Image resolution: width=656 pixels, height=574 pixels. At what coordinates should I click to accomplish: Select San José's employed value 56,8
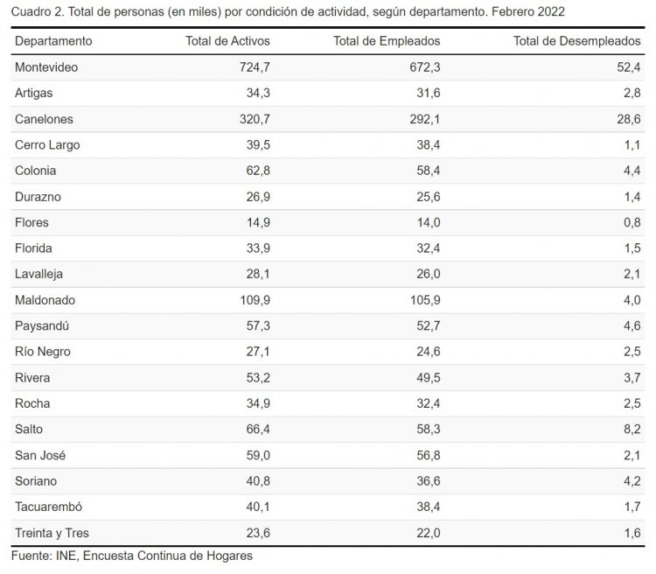pyautogui.click(x=426, y=455)
